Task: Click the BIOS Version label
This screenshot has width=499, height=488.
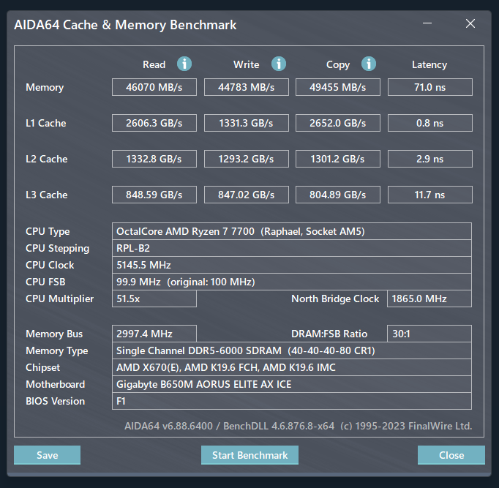Action: [x=56, y=401]
